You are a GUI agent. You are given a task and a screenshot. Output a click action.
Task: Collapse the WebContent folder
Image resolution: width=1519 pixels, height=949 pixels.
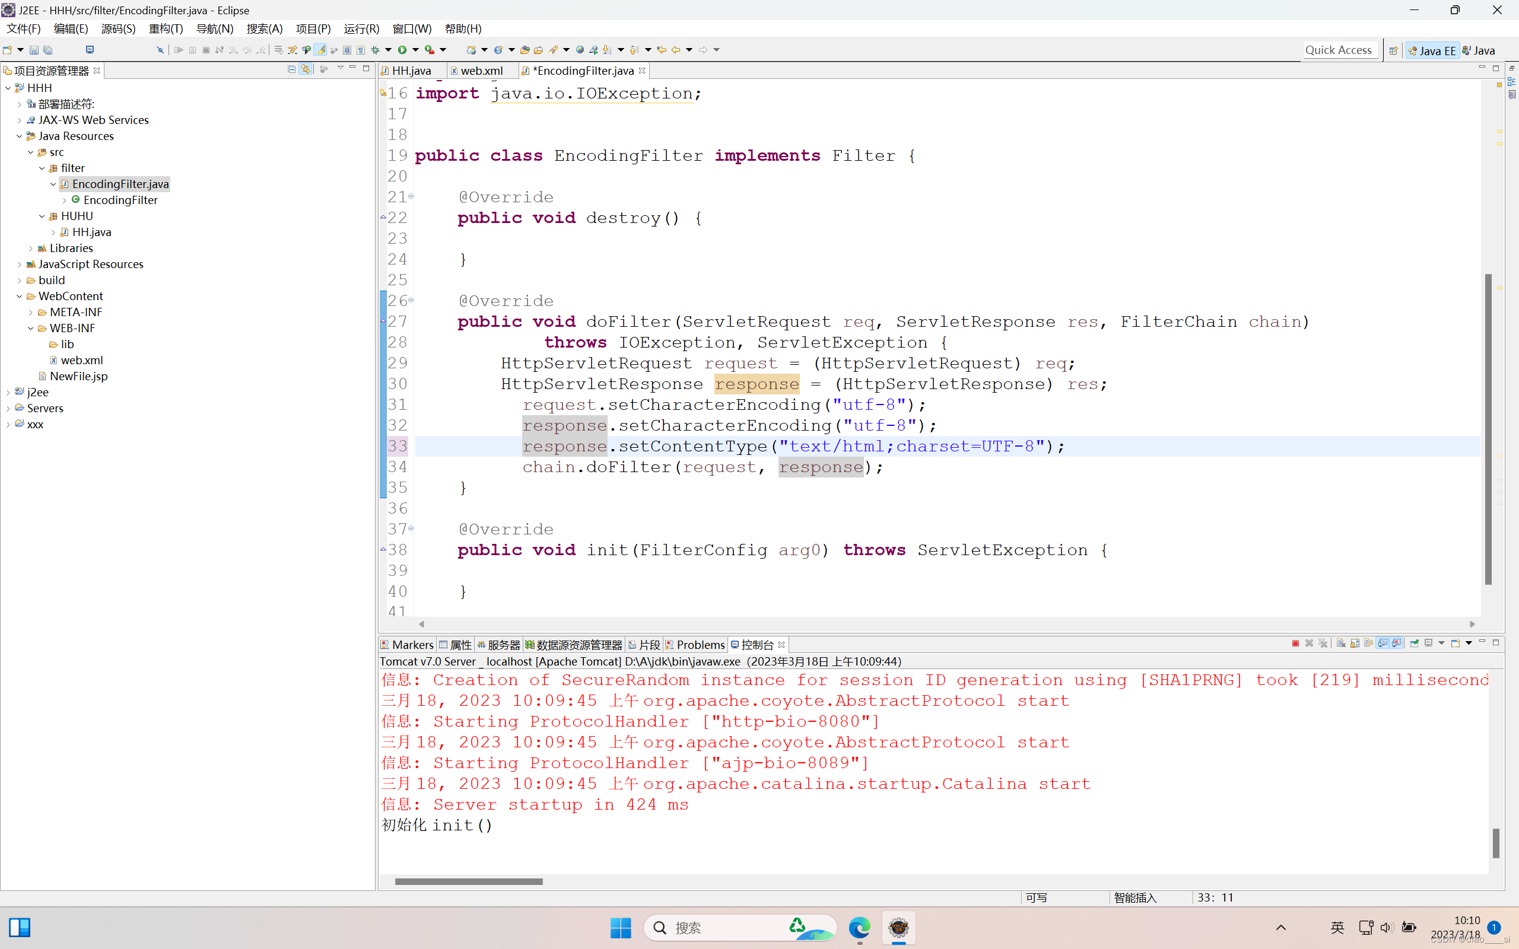[19, 296]
